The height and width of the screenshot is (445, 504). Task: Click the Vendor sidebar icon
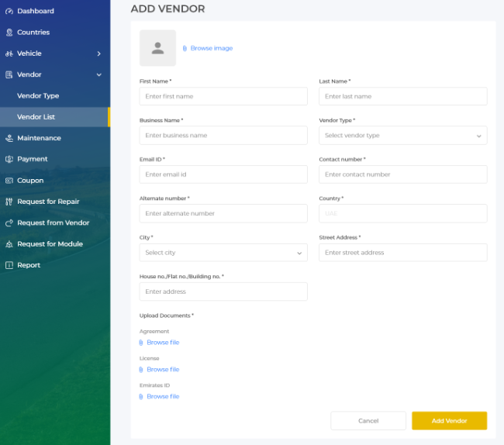click(x=9, y=75)
